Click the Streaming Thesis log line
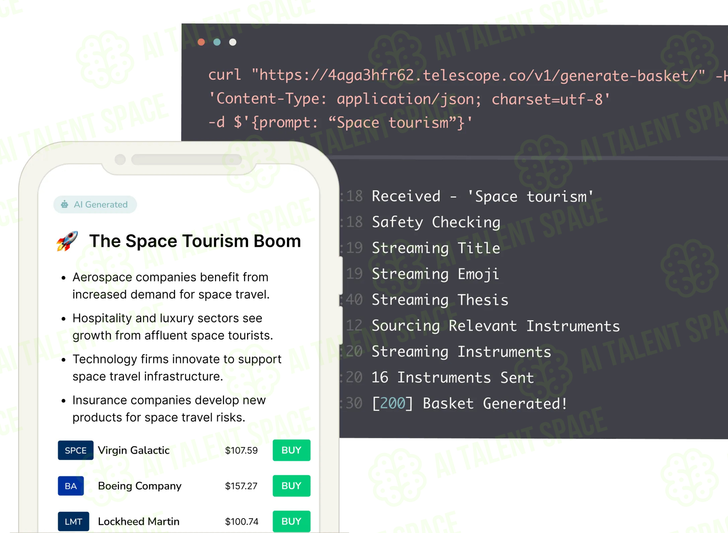The width and height of the screenshot is (728, 533). (440, 300)
